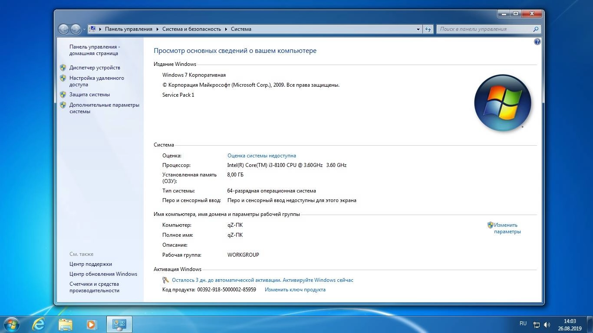
Task: Expand arrow after Панель управления breadcrumb
Action: (x=158, y=29)
